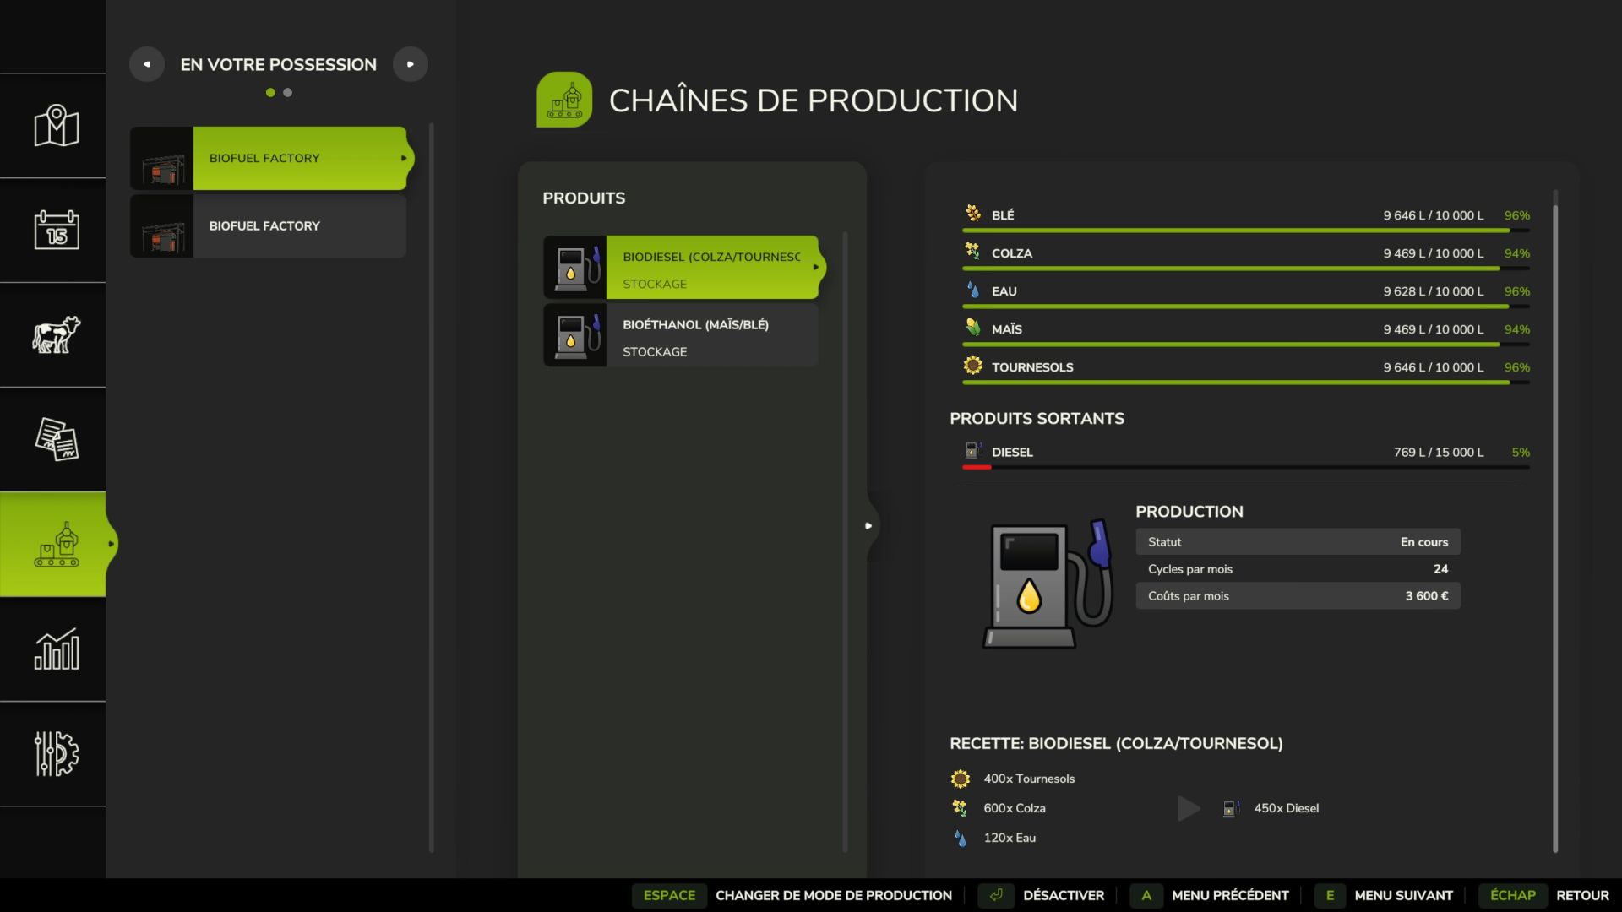Go to previous ownership category arrow
This screenshot has height=912, width=1622.
[x=147, y=64]
